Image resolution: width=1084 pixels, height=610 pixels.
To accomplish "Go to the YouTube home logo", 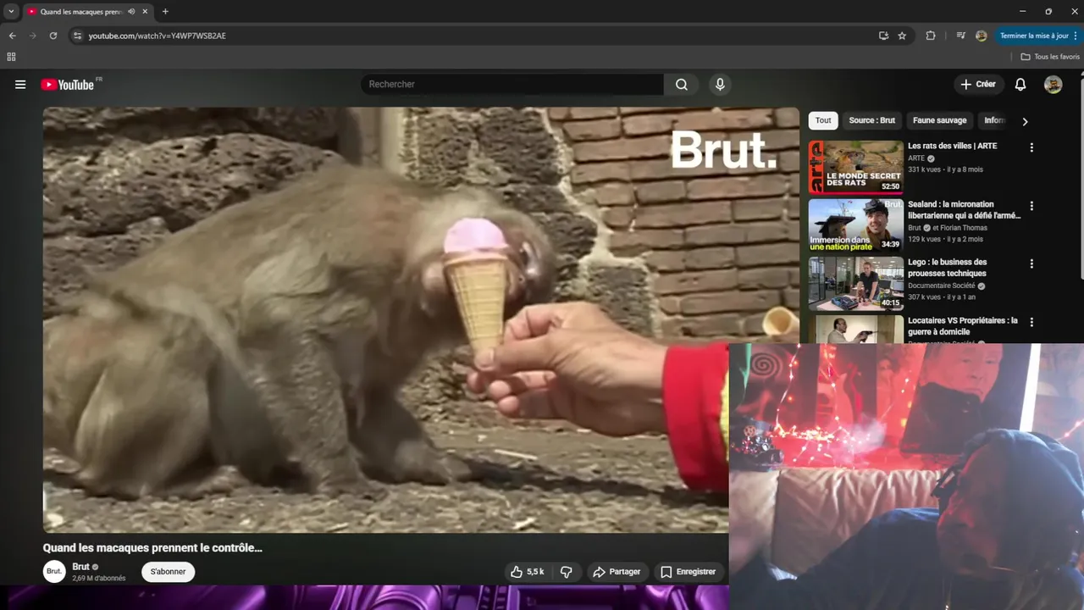I will point(67,85).
